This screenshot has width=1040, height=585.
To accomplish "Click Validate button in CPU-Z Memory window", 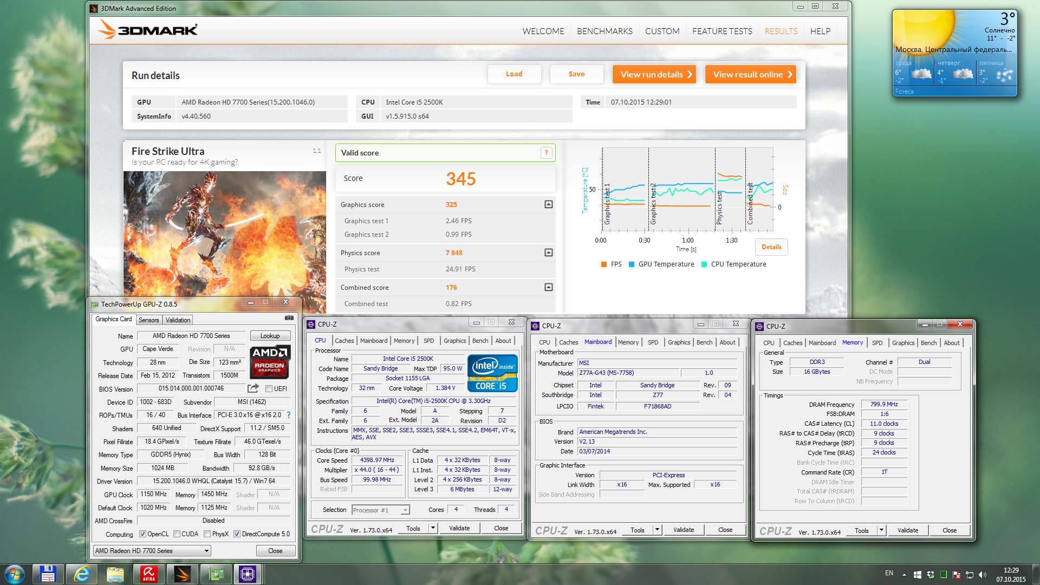I will coord(907,530).
